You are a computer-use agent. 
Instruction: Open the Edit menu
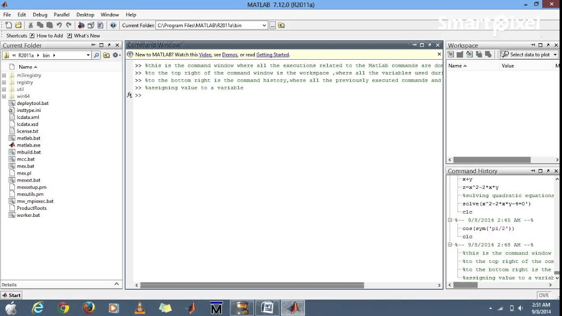point(22,14)
